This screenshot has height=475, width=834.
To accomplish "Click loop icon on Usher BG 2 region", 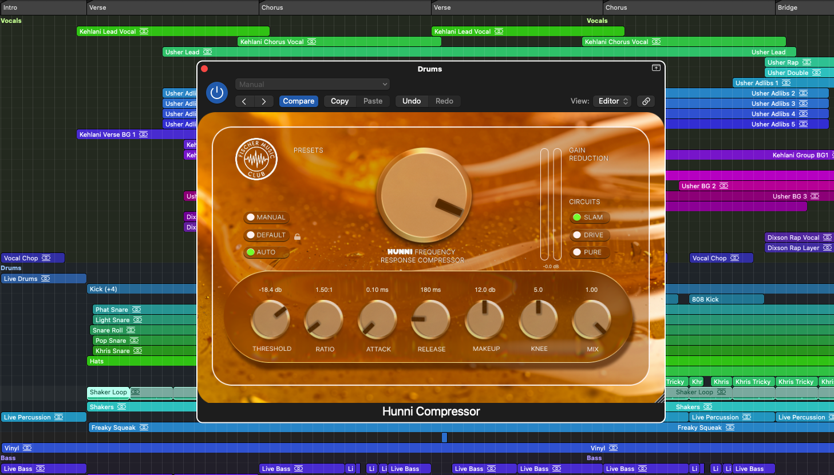I will pos(724,186).
